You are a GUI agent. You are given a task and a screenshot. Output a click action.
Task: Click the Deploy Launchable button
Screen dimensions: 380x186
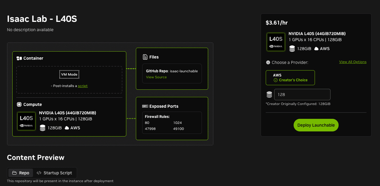click(x=316, y=125)
